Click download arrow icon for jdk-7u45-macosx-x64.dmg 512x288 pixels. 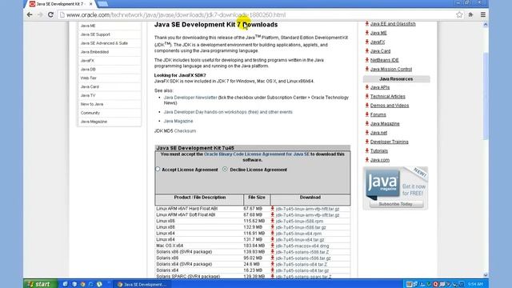point(272,246)
